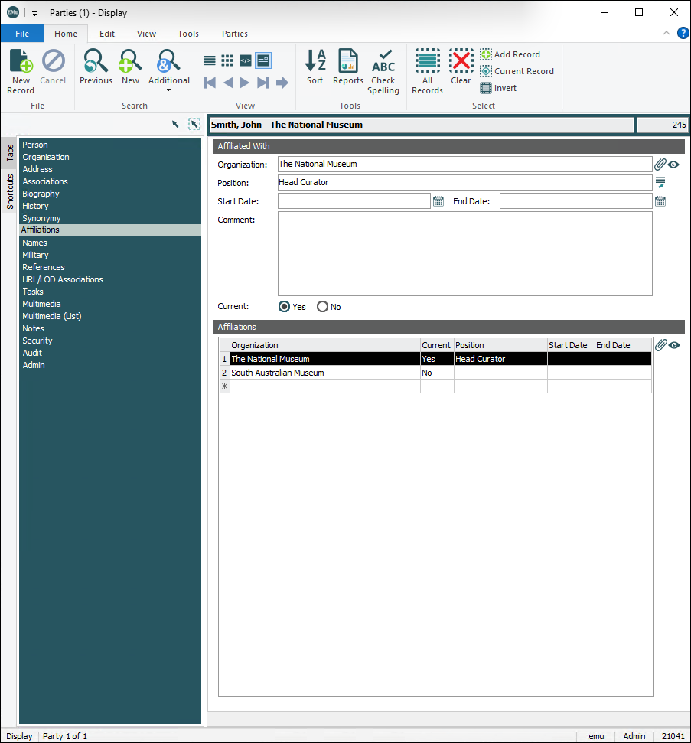The height and width of the screenshot is (743, 691).
Task: Open the Position lookup list
Action: point(660,182)
